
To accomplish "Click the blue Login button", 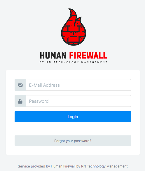I will coord(73,117).
